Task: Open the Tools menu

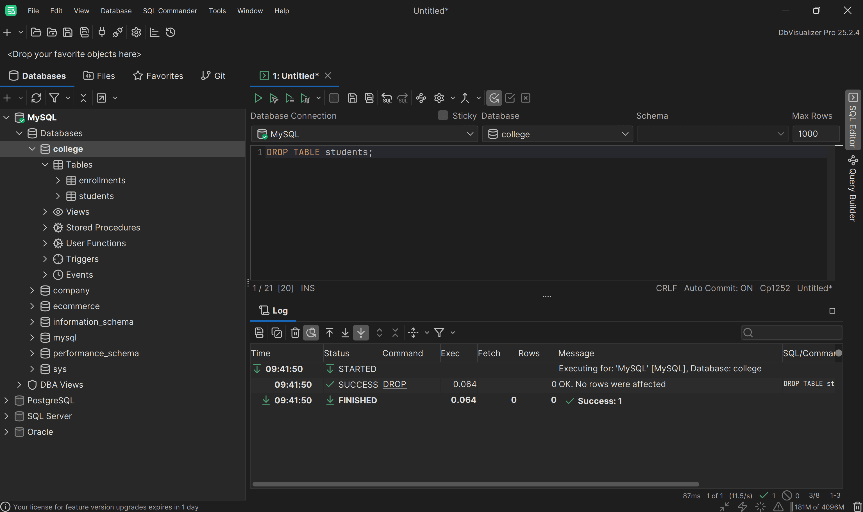Action: [x=217, y=11]
